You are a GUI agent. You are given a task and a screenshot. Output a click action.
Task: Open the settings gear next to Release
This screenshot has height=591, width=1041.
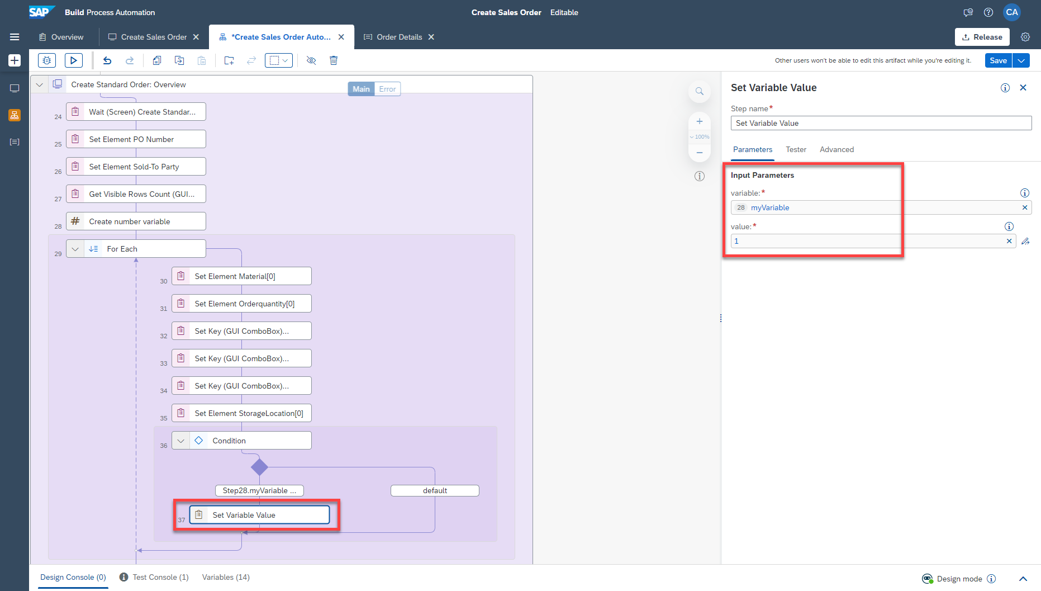pyautogui.click(x=1025, y=37)
